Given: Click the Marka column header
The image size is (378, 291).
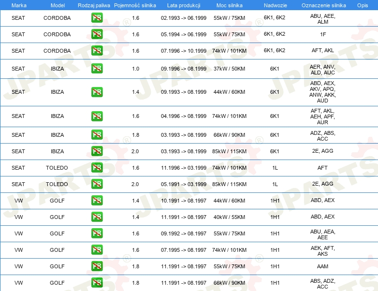Looking at the screenshot, I should 19,5.
